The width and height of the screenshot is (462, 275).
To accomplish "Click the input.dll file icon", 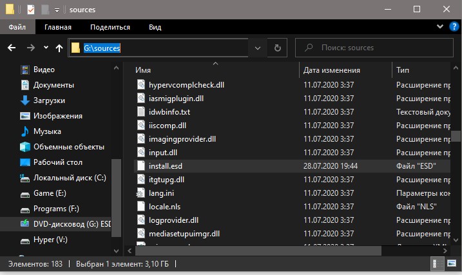I will pyautogui.click(x=141, y=153).
